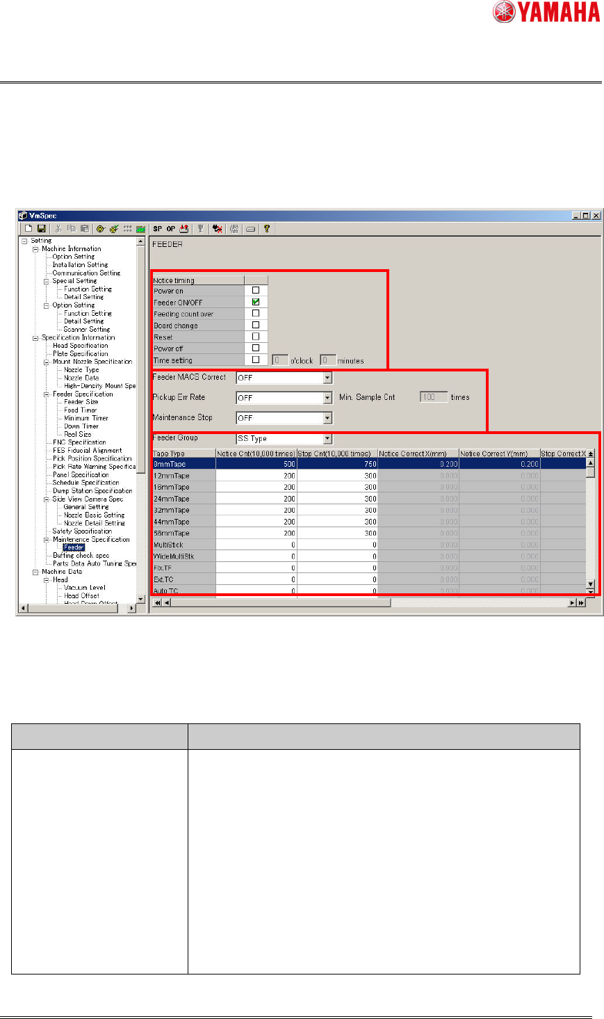Screen dimensions: 604x1019
Task: Click the grey goblet-shaped toolbar icon
Action: (201, 228)
